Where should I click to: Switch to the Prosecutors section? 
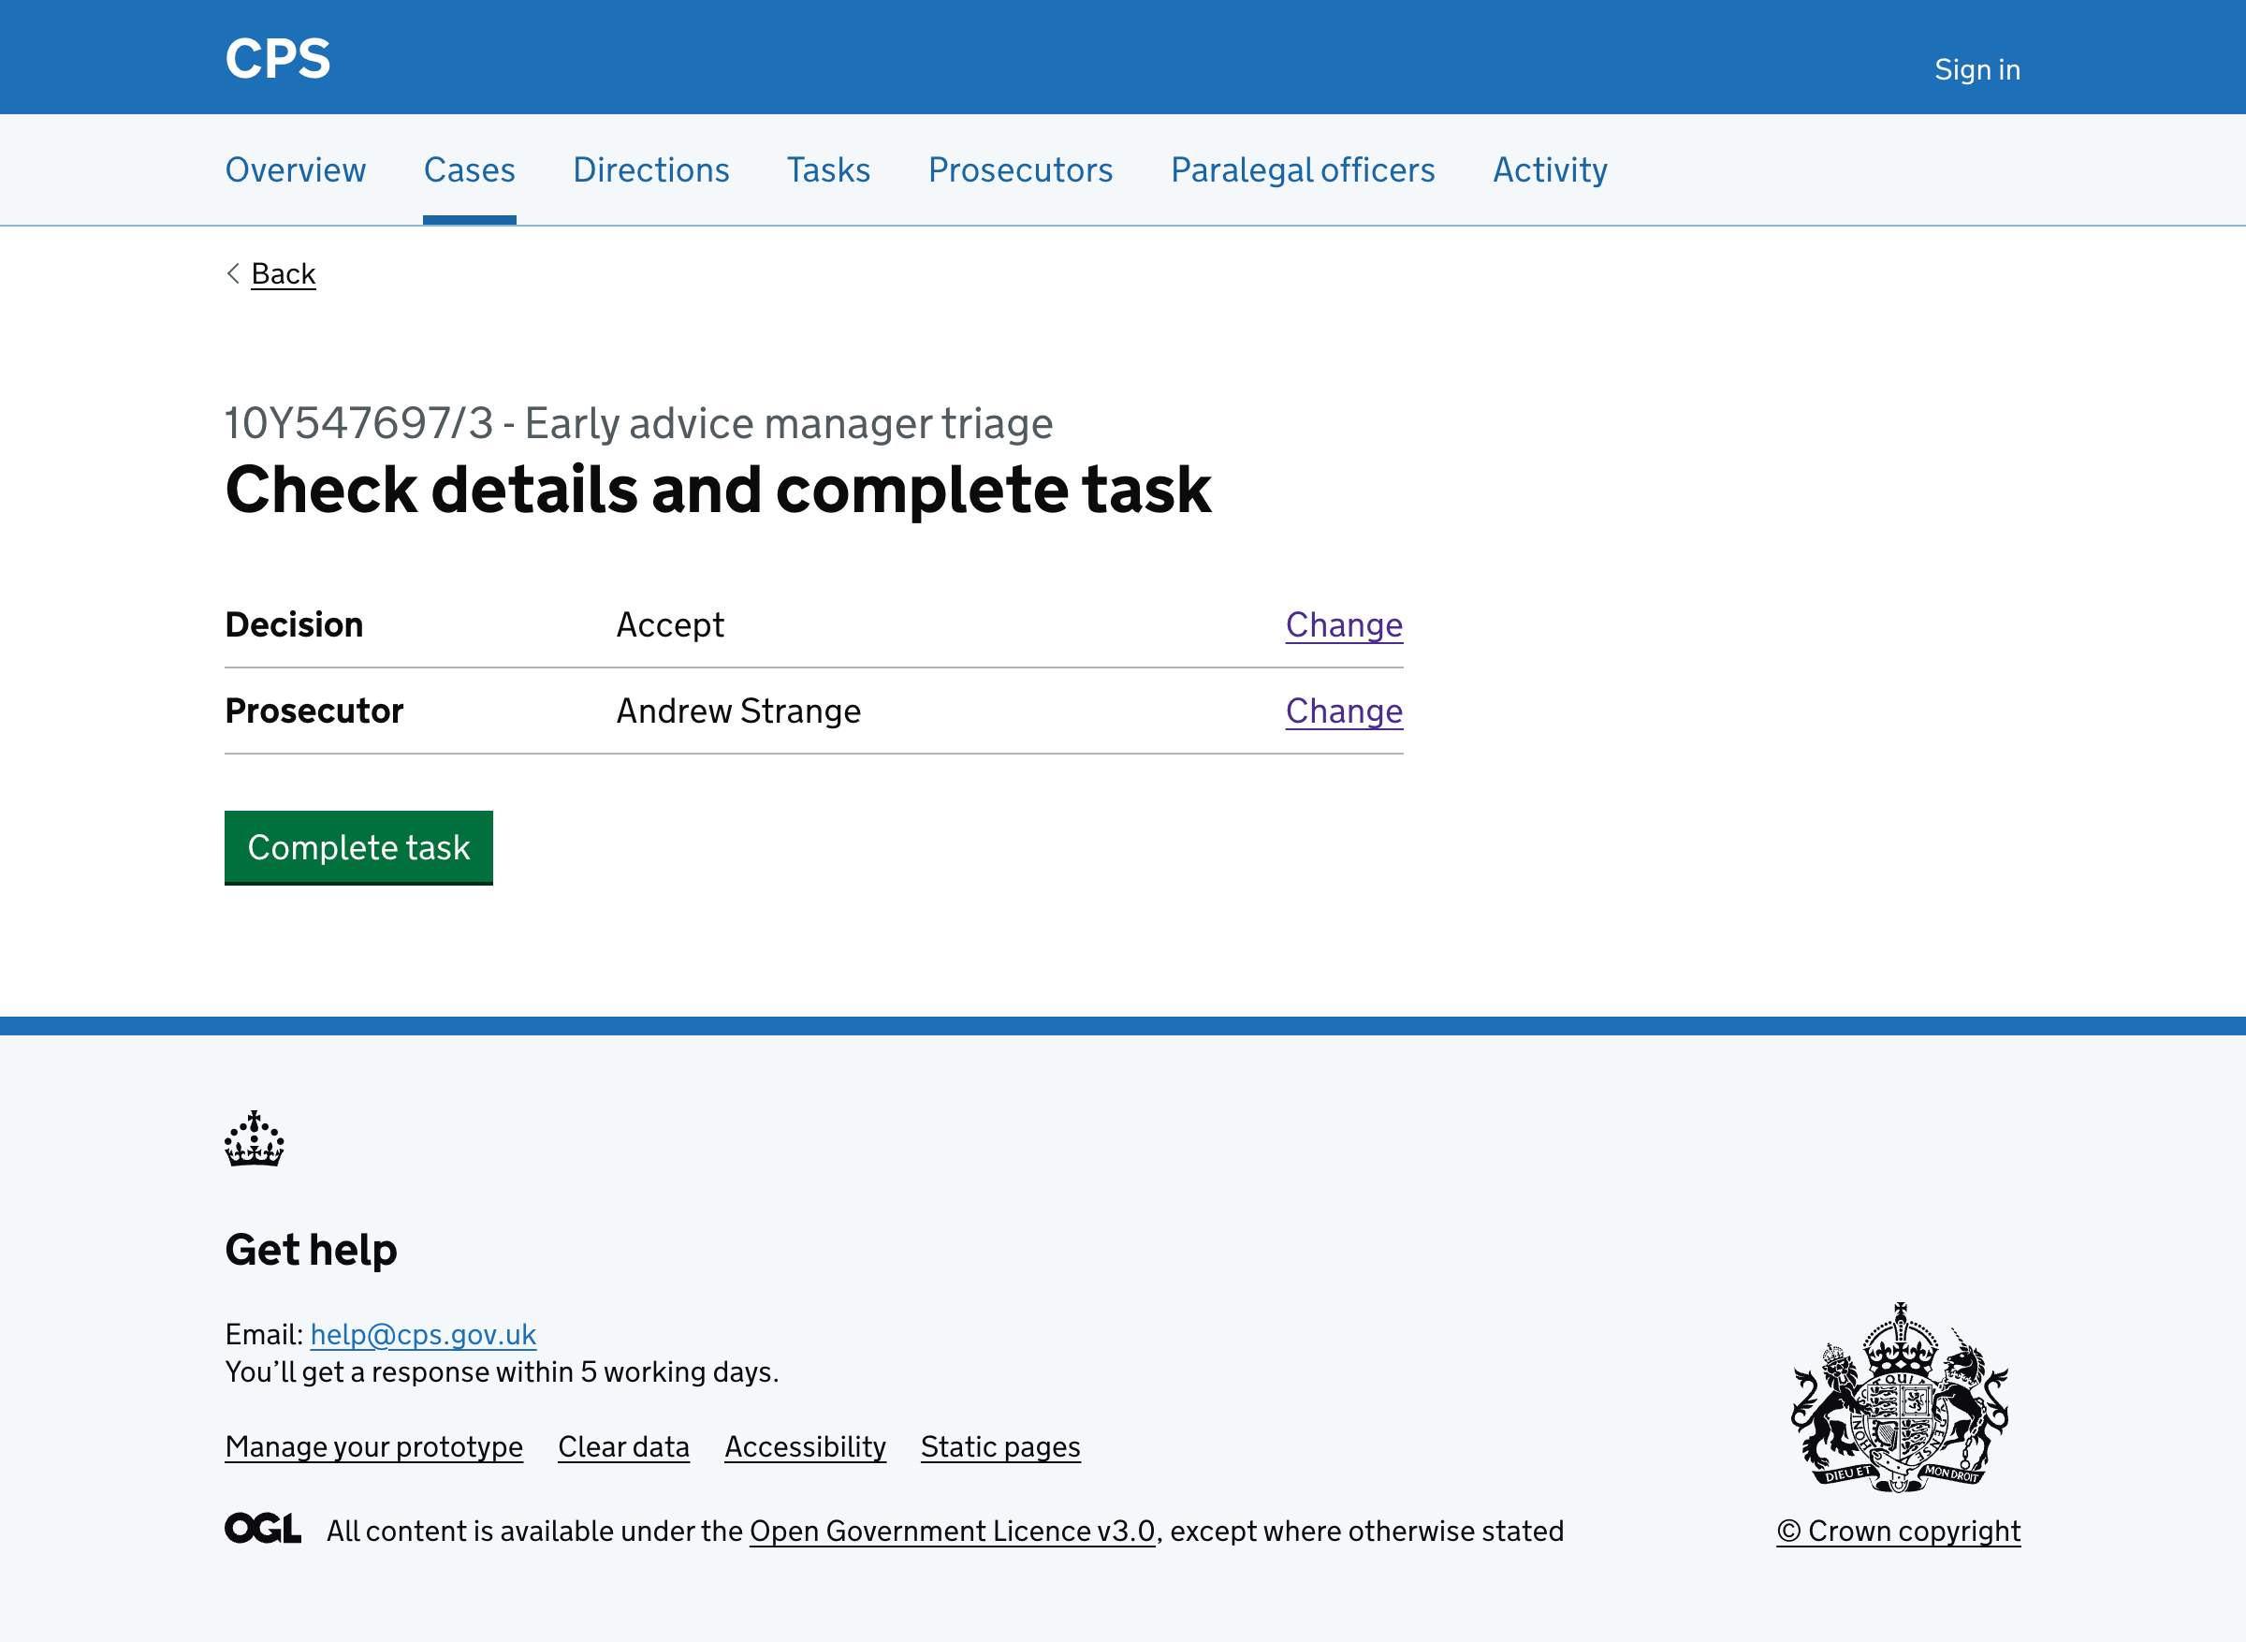(x=1020, y=170)
